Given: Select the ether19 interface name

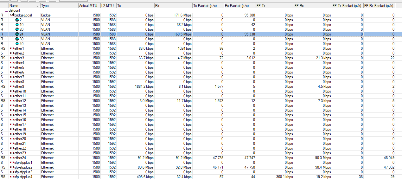Looking at the screenshot, I should (x=20, y=134).
